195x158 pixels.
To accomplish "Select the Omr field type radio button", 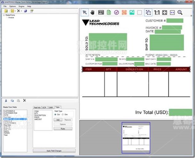I will pos(63,114).
